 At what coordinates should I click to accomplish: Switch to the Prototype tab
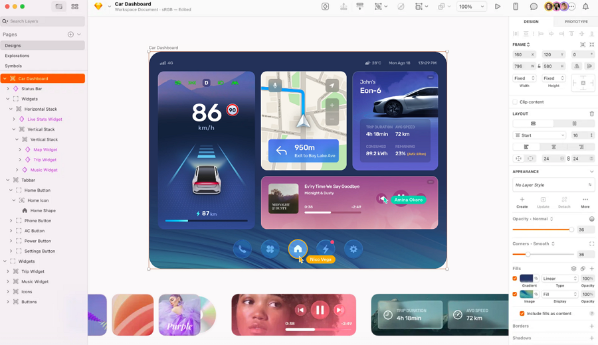coord(575,21)
